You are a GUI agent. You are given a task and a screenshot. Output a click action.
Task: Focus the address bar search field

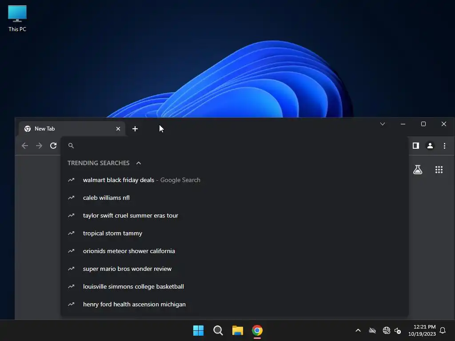235,146
